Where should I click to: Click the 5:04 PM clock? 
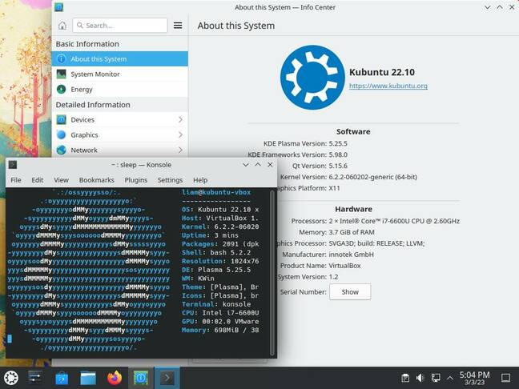[x=474, y=378]
